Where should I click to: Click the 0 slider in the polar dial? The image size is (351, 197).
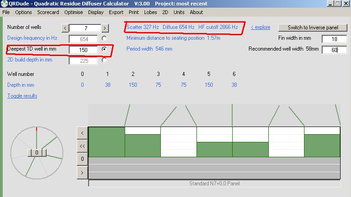point(37,153)
